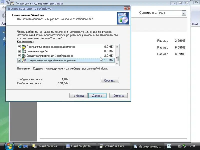Uncheck Стандартные и служебные программы checkbox
The image size is (200, 150).
pyautogui.click(x=19, y=60)
